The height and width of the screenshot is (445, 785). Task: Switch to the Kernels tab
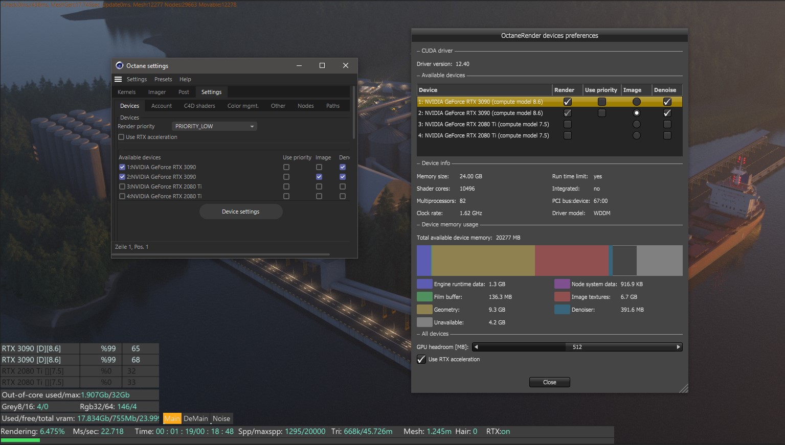pos(127,92)
